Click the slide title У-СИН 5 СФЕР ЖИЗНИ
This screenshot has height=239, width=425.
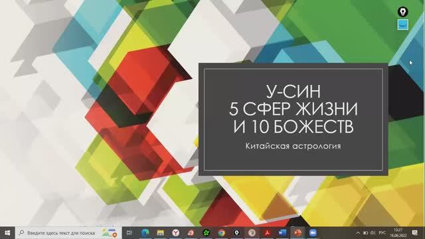pos(294,109)
